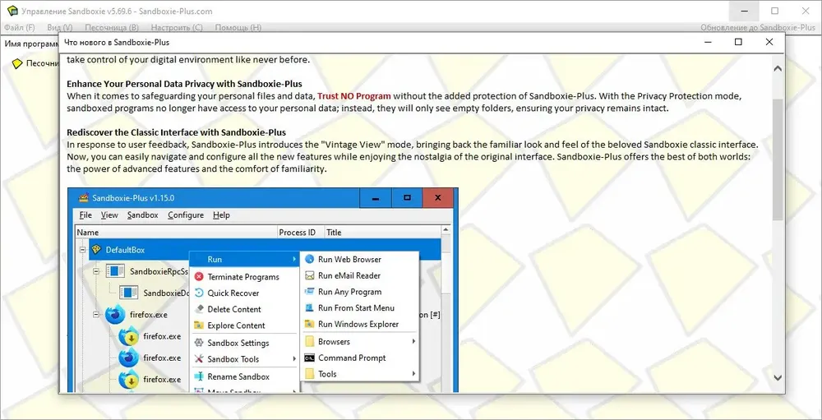
Task: Click the Process ID column header
Action: [300, 233]
